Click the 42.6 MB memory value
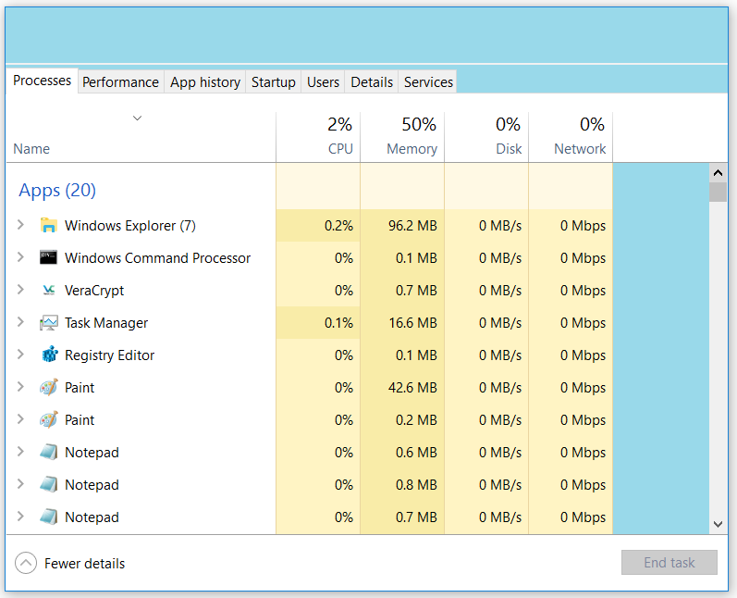 [412, 388]
